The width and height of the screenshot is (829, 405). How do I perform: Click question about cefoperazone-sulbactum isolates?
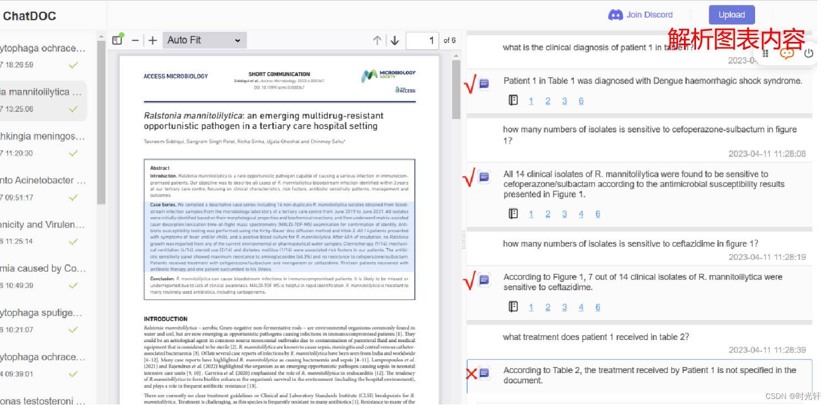point(650,134)
